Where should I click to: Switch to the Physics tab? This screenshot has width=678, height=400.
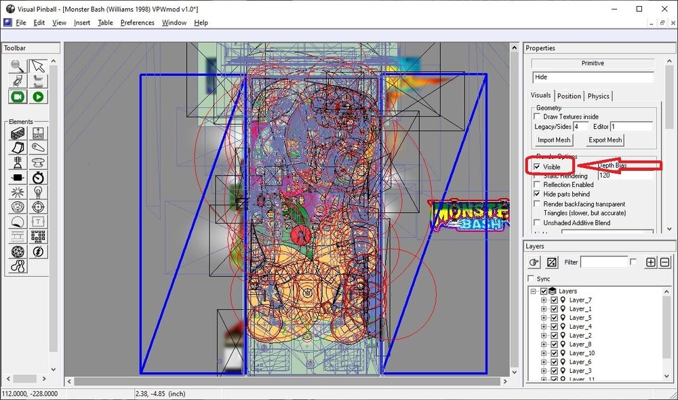598,96
